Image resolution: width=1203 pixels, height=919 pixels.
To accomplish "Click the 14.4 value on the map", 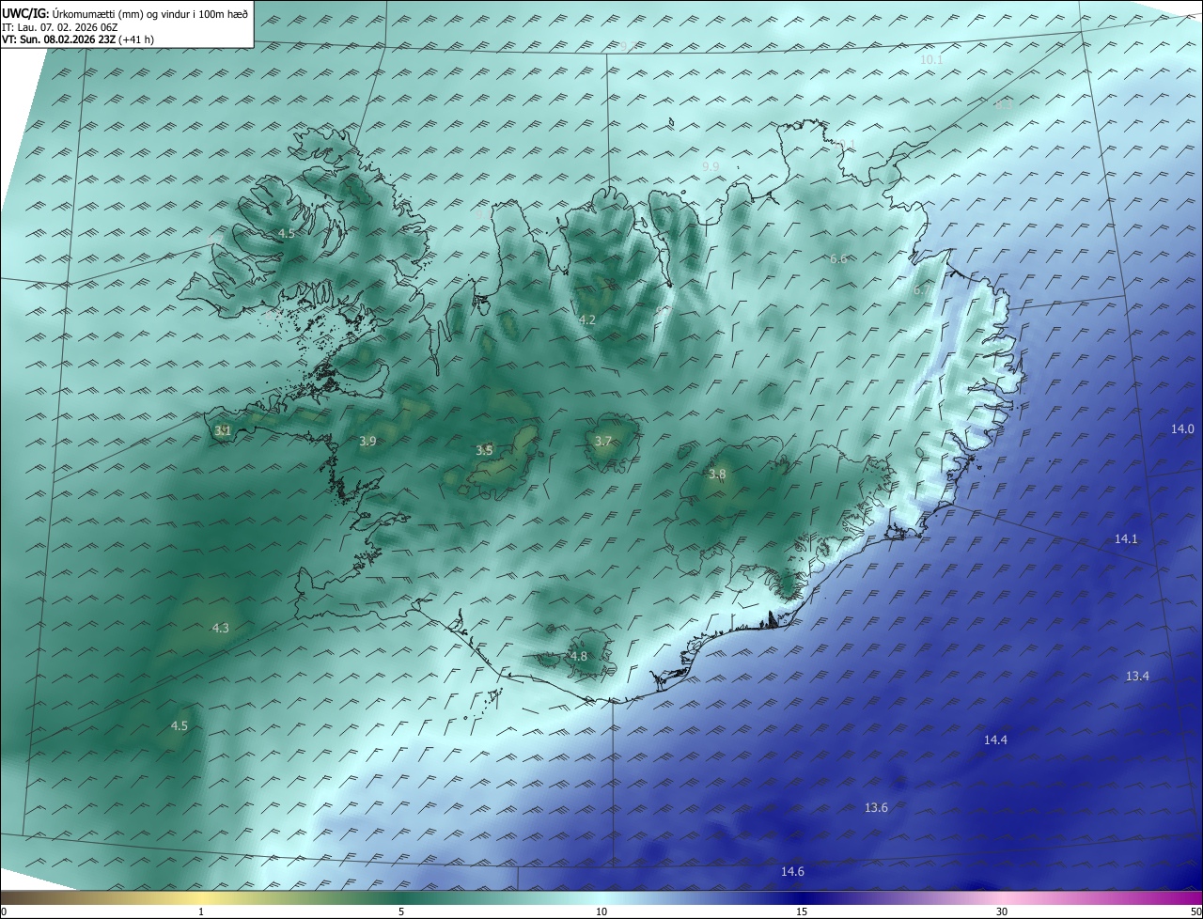I will click(995, 740).
